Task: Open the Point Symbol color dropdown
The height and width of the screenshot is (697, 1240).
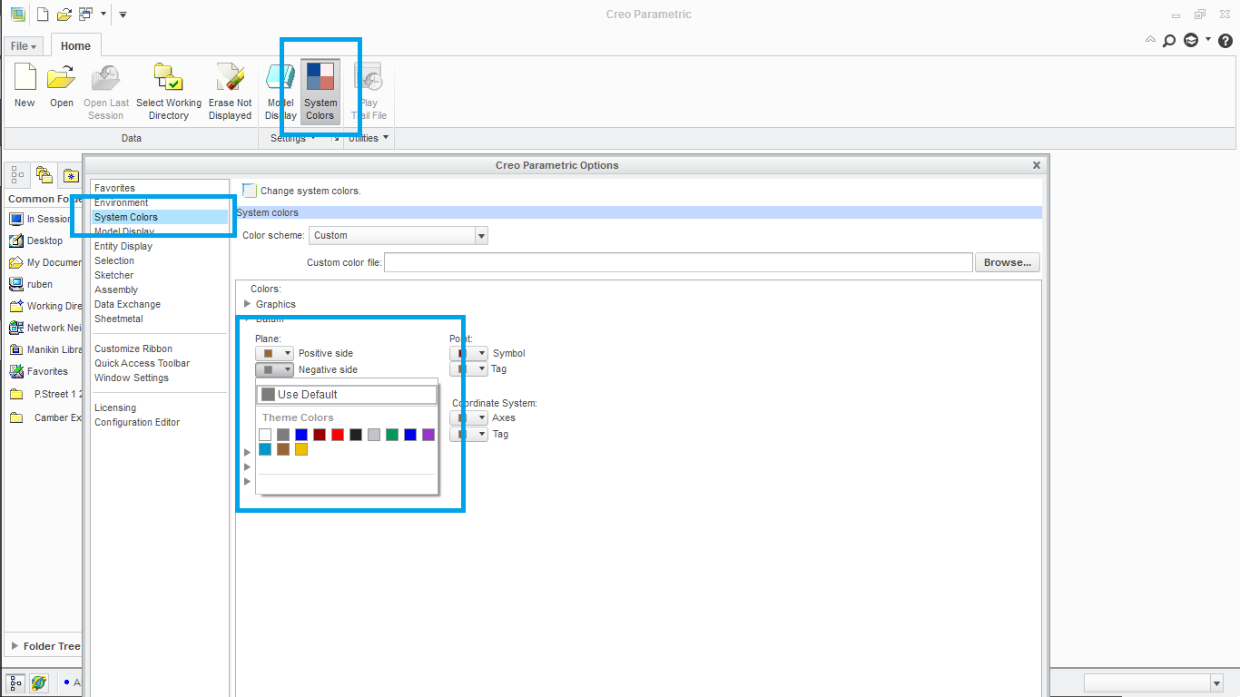Action: (x=469, y=353)
